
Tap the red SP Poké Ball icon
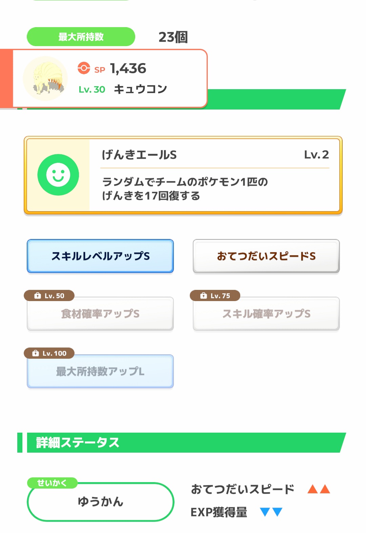point(84,68)
